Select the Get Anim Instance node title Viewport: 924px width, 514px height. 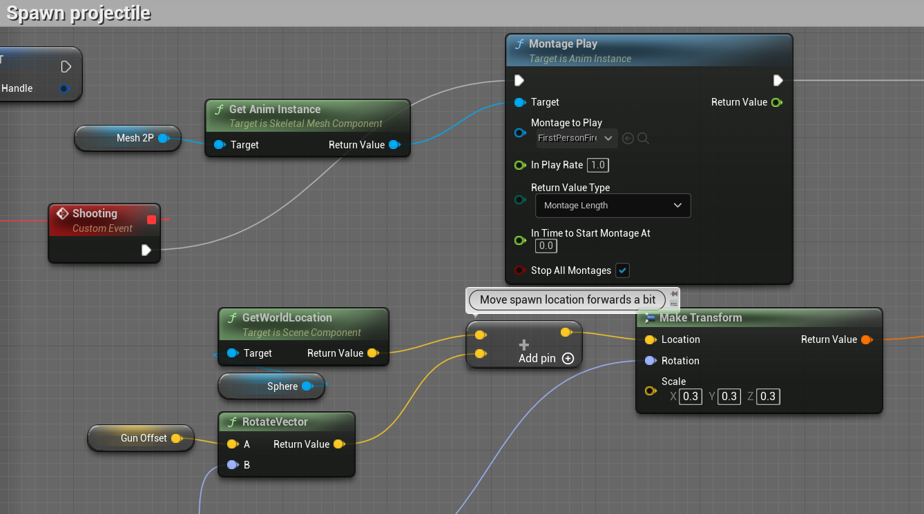pyautogui.click(x=275, y=109)
